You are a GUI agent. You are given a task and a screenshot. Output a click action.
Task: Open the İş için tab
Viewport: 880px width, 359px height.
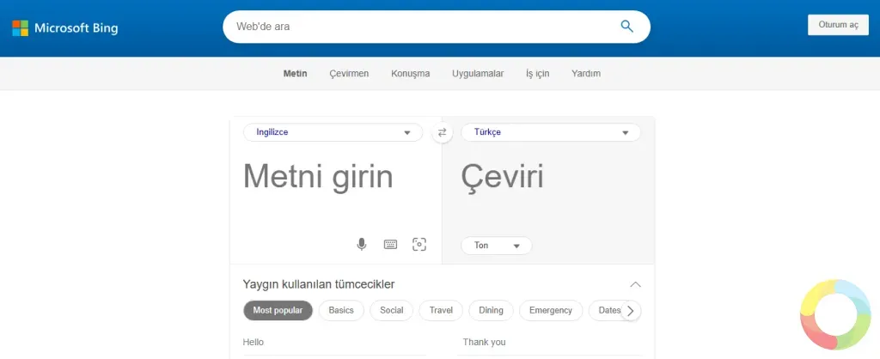538,74
